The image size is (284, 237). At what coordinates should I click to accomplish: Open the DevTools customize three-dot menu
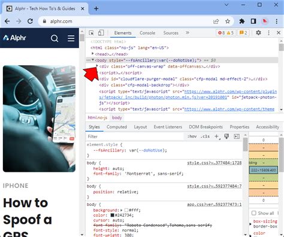(268, 33)
